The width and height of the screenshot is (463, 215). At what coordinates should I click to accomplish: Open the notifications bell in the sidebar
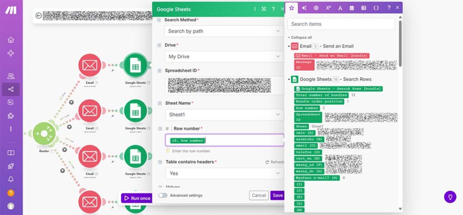click(x=11, y=179)
